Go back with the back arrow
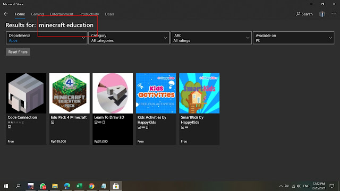The width and height of the screenshot is (340, 191). 6,14
